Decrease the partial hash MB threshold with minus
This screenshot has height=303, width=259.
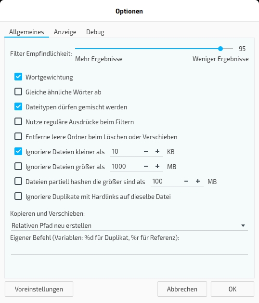pyautogui.click(x=186, y=181)
